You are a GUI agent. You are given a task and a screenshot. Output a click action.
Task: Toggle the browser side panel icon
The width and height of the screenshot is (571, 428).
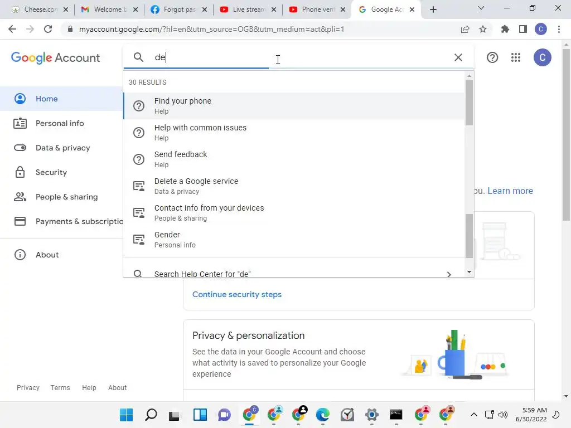coord(523,29)
